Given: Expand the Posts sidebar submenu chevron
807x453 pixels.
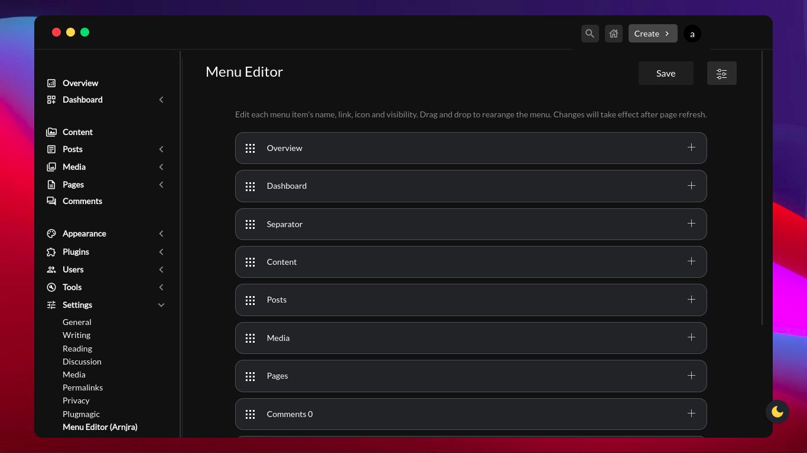Looking at the screenshot, I should pos(161,149).
